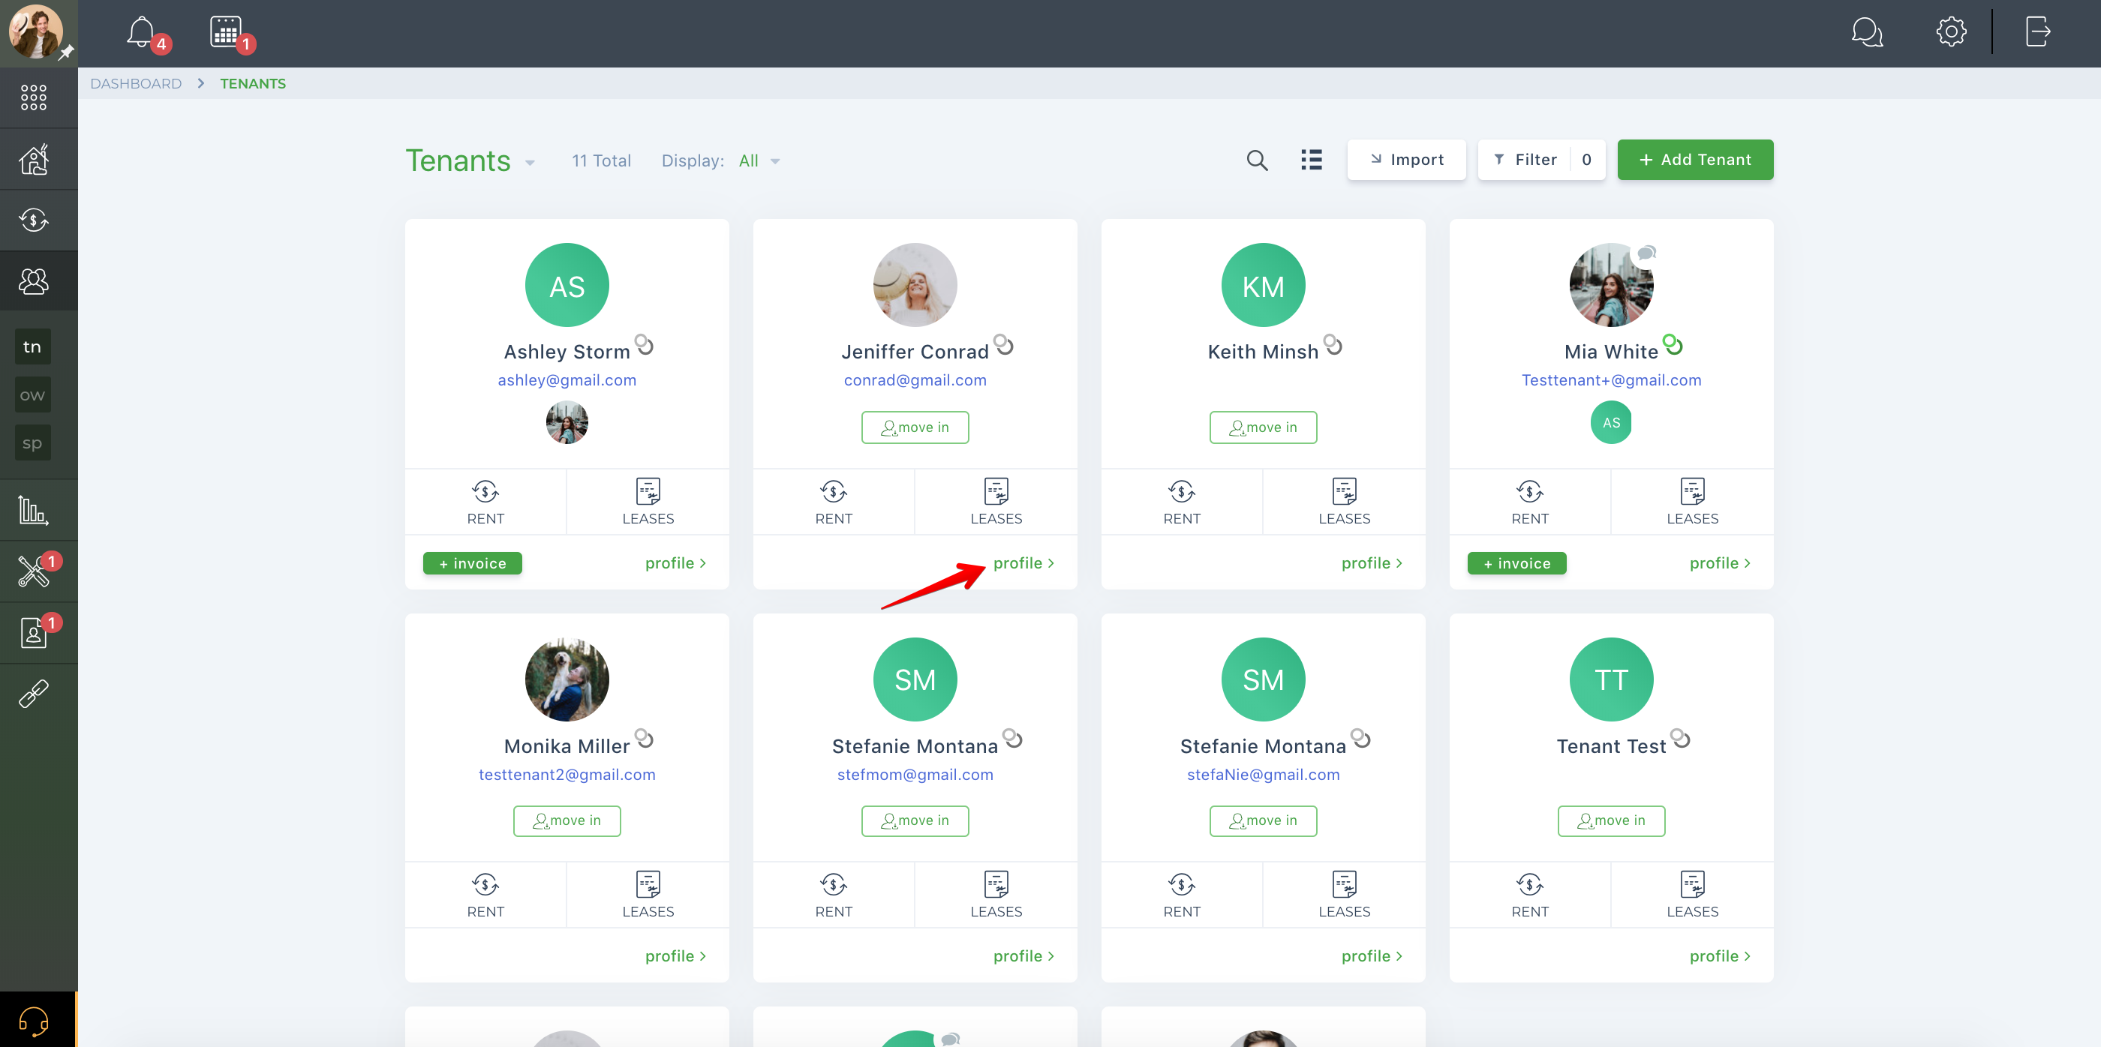
Task: Click TENANTS breadcrumb
Action: [x=253, y=83]
